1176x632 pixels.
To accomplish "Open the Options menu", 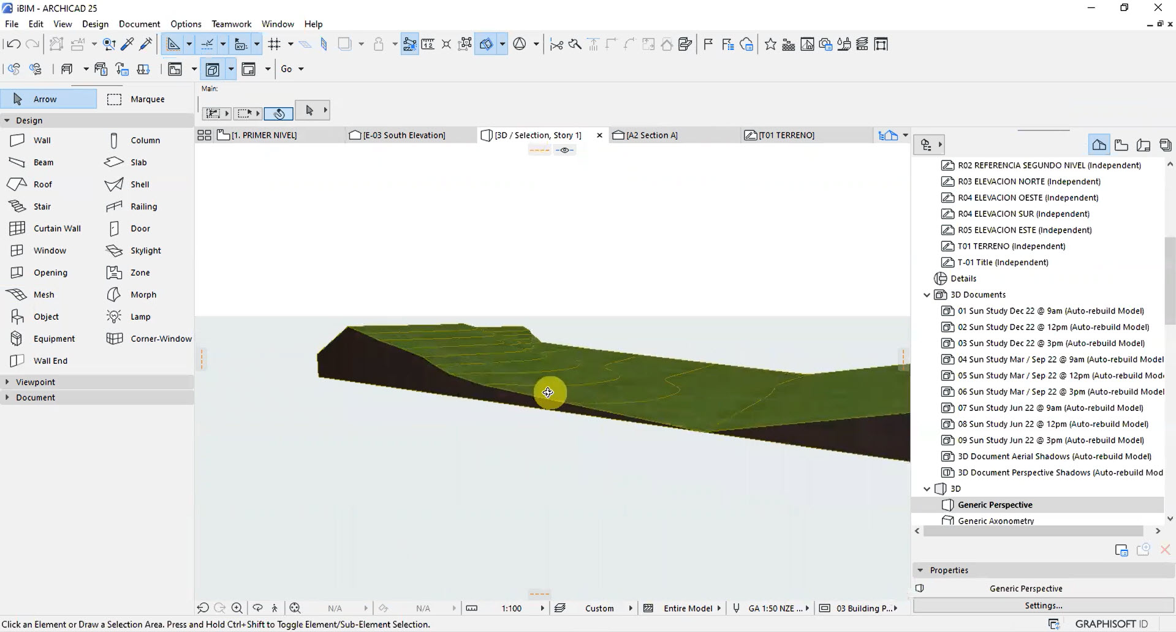I will coord(186,24).
